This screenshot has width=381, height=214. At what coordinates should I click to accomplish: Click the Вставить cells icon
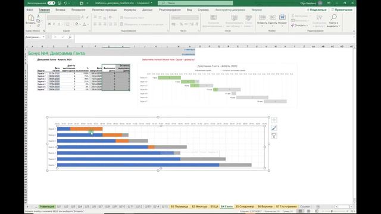pos(262,17)
